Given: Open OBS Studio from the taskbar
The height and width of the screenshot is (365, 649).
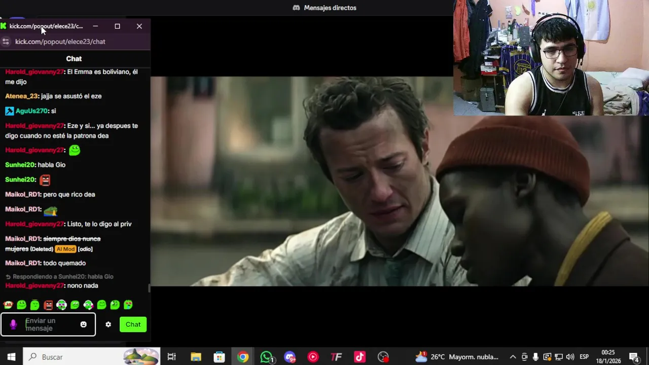Looking at the screenshot, I should (383, 357).
